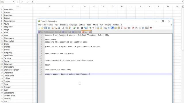Image resolution: width=184 pixels, height=103 pixels.
Task: Close the new 3 tab via its X
Action: coord(90,32)
